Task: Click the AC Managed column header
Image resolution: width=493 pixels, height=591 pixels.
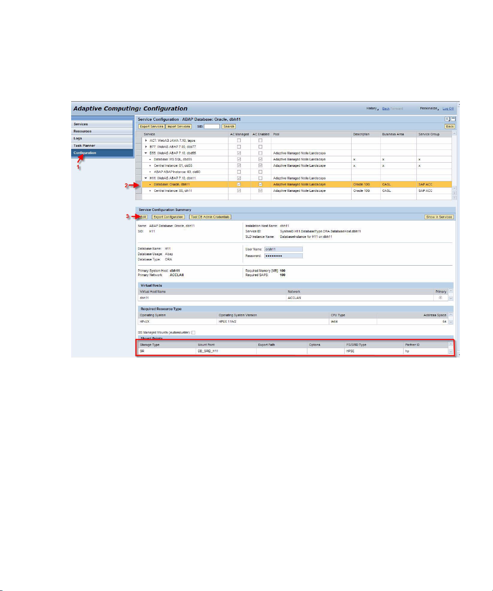Action: (x=239, y=134)
